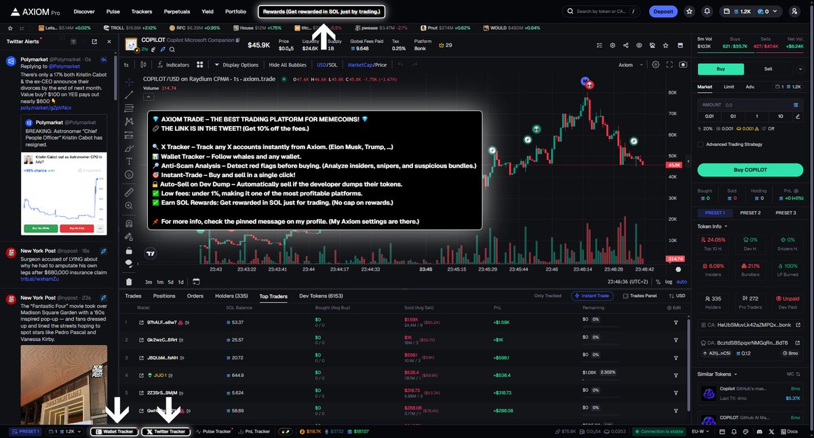Image resolution: width=814 pixels, height=438 pixels.
Task: Click the AMOUNT input field
Action: [x=750, y=105]
